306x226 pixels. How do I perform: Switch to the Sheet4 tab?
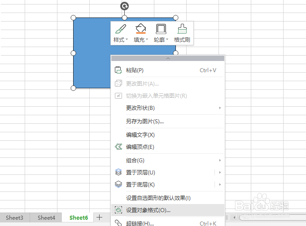tap(47, 217)
